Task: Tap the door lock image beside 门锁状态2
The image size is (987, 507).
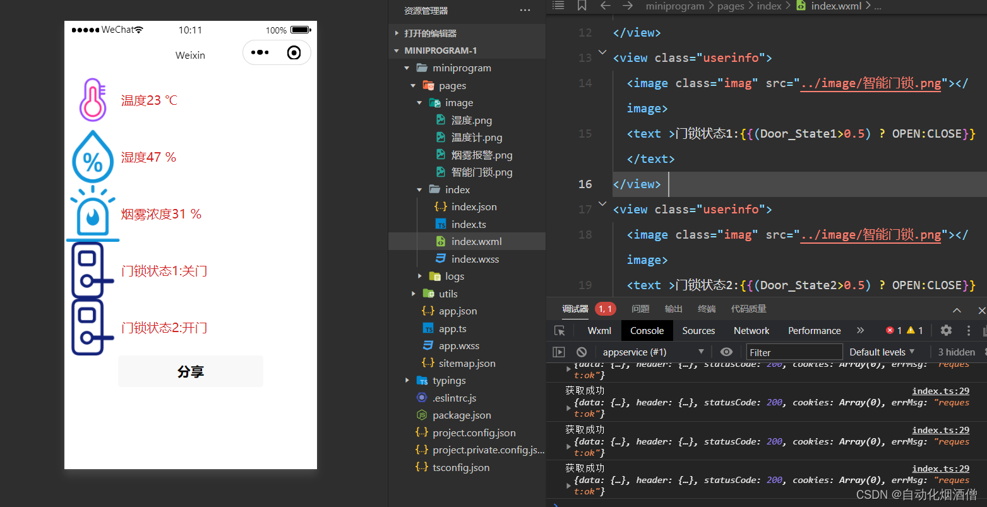Action: click(x=93, y=327)
